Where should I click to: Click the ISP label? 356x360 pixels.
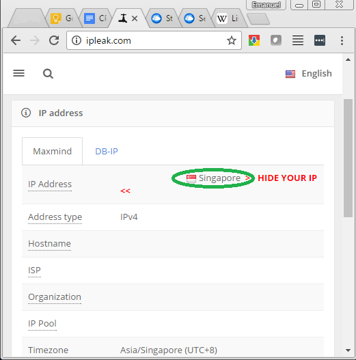pyautogui.click(x=34, y=271)
